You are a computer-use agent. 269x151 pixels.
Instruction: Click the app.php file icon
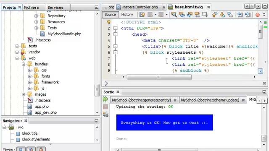pyautogui.click(x=30, y=107)
